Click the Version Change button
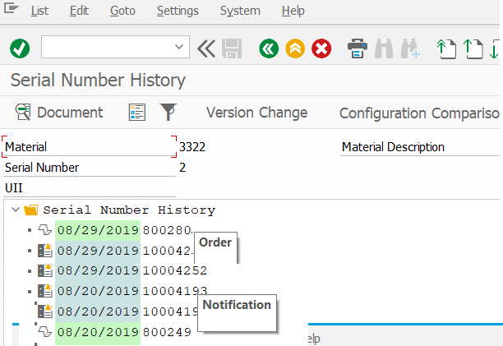 point(256,113)
